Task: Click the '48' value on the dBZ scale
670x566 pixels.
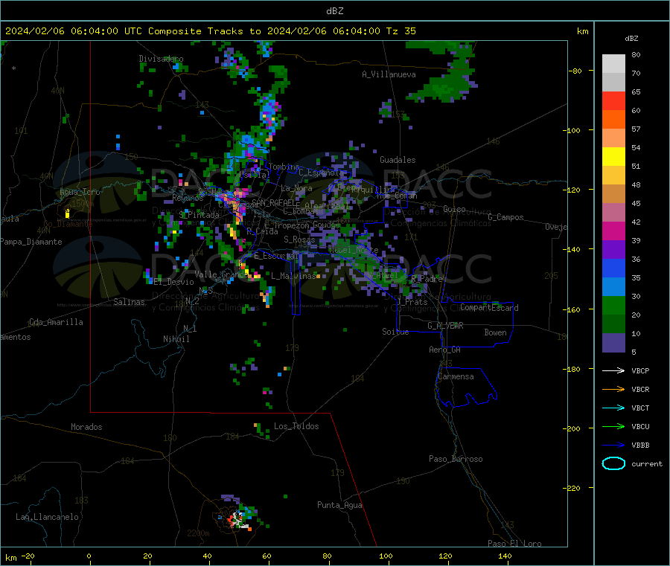Action: click(x=636, y=185)
